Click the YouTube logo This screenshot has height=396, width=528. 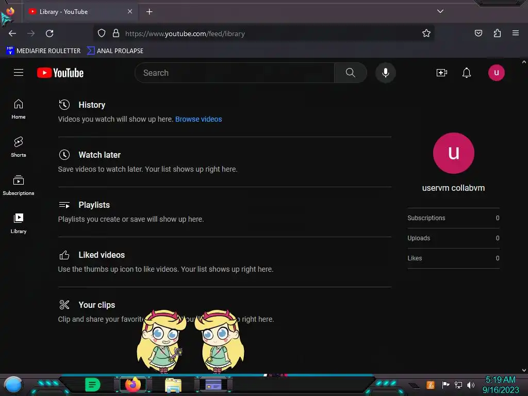click(x=60, y=73)
